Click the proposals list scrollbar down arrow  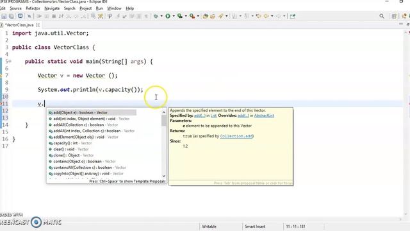(x=164, y=176)
